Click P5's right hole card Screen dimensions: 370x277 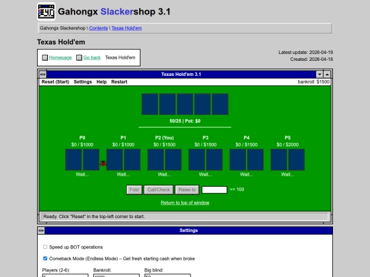tap(297, 159)
